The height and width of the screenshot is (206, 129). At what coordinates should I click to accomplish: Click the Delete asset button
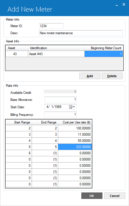112,76
